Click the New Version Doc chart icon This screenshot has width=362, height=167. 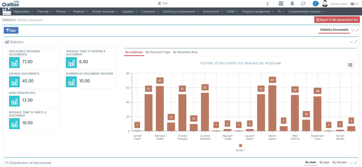click(14, 101)
